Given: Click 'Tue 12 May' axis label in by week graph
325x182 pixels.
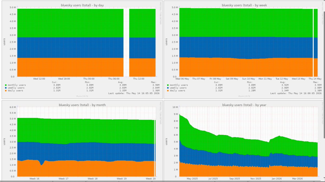Looking at the screenshot, I should pos(282,79).
